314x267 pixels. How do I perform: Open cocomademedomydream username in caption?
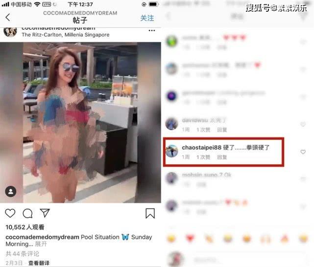pyautogui.click(x=42, y=237)
